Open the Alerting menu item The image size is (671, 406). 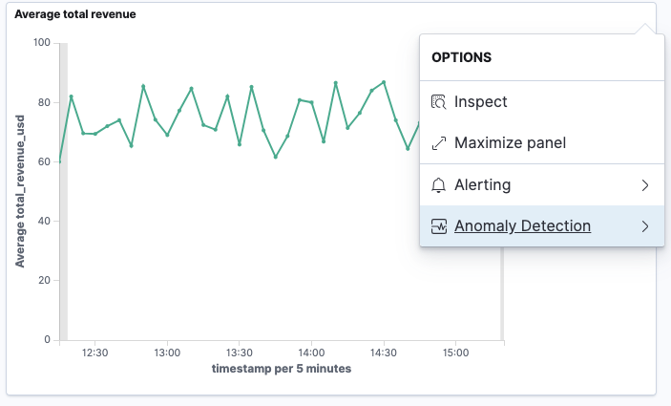pos(542,185)
